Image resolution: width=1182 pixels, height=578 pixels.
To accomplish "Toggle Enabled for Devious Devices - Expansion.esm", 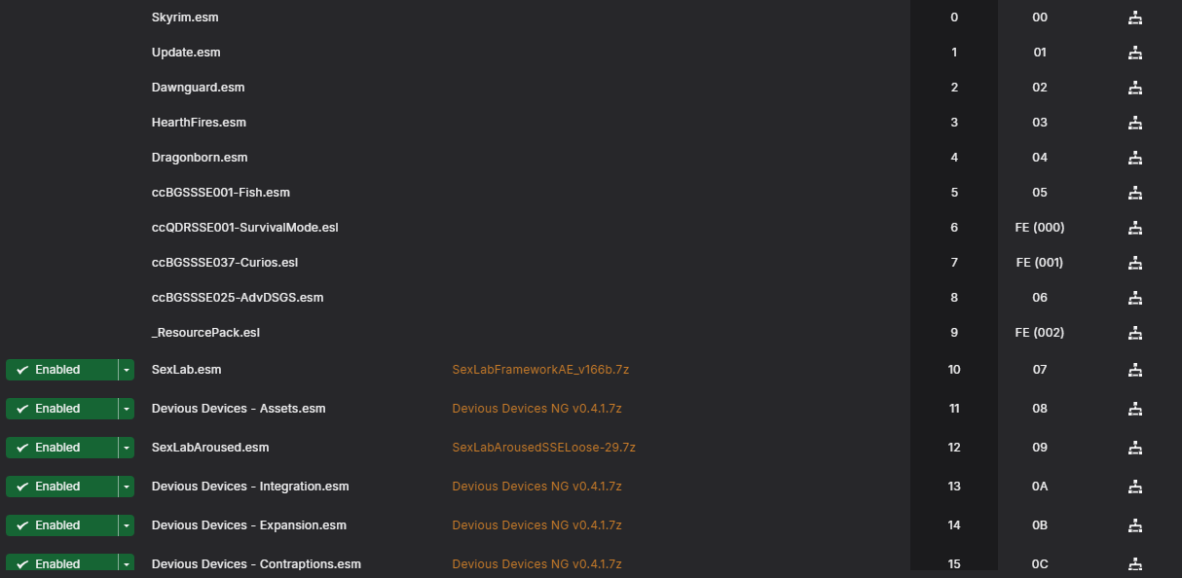I will pos(61,525).
